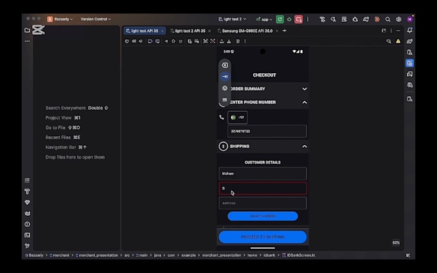437x273 pixels.
Task: Click the emulator Overview square button
Action: click(181, 41)
